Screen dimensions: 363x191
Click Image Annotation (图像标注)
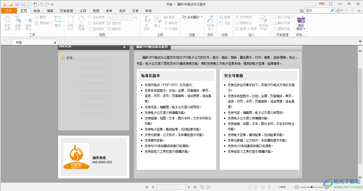pyautogui.click(x=244, y=23)
